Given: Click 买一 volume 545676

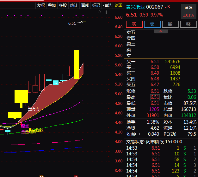Looking at the screenshot, I should pyautogui.click(x=173, y=62).
